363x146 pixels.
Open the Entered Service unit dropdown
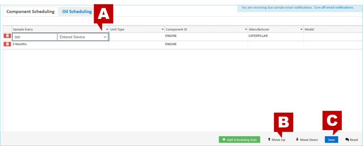(x=83, y=37)
